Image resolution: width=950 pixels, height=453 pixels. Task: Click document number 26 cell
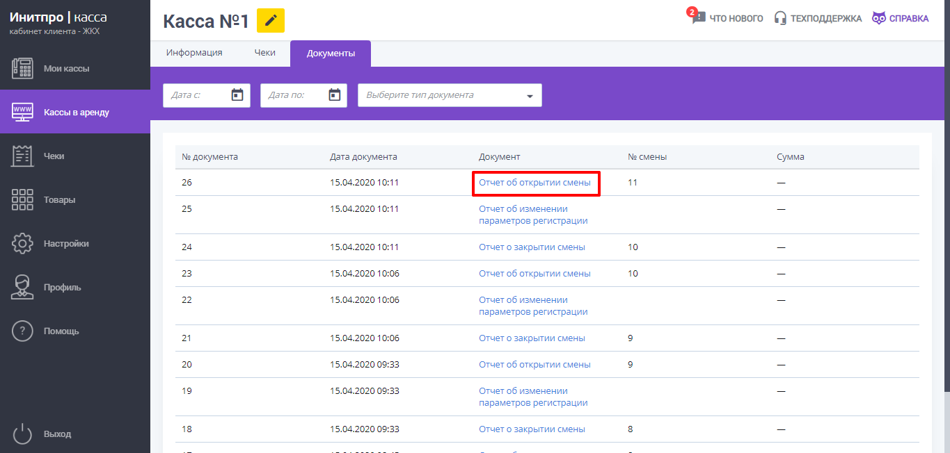point(187,183)
